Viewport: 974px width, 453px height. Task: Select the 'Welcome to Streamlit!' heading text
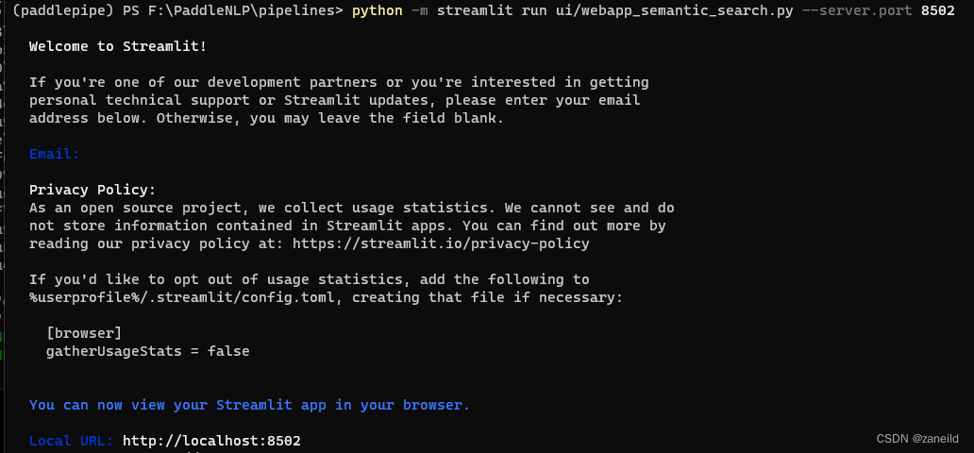(117, 46)
